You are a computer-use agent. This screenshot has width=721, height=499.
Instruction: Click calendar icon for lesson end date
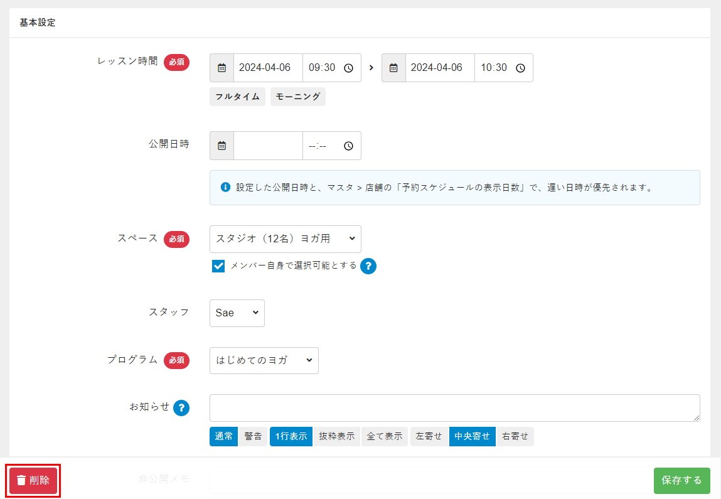click(393, 68)
